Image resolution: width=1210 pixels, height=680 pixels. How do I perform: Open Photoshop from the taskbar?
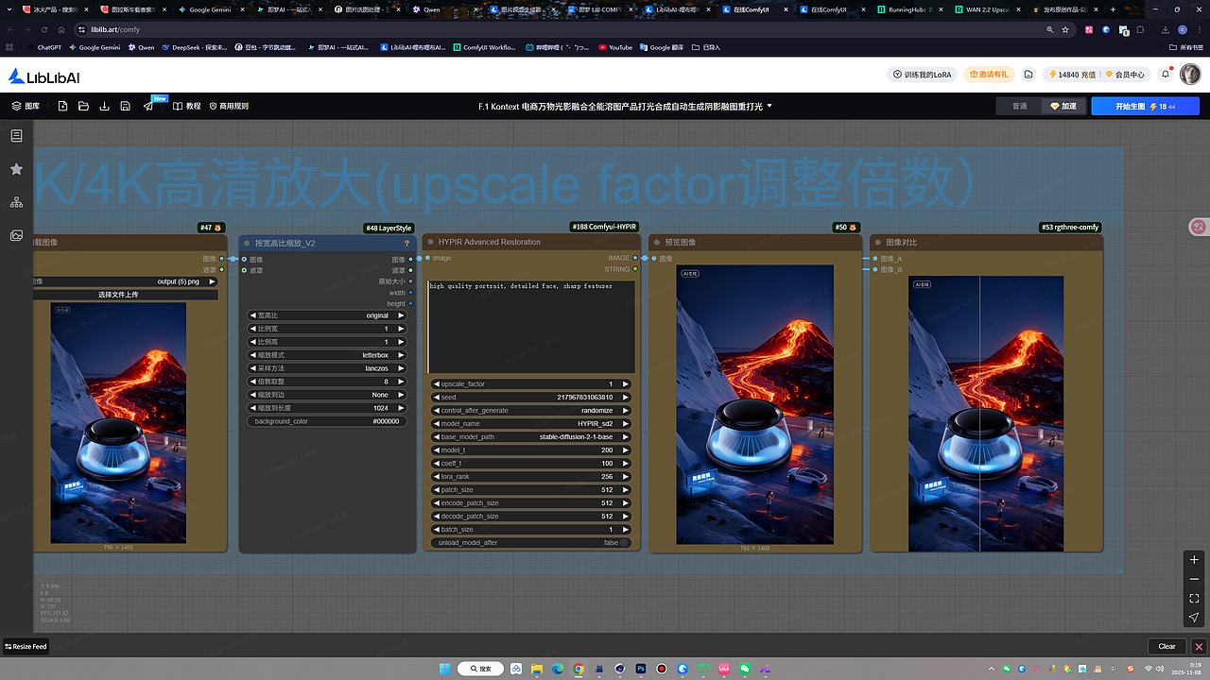[x=640, y=669]
